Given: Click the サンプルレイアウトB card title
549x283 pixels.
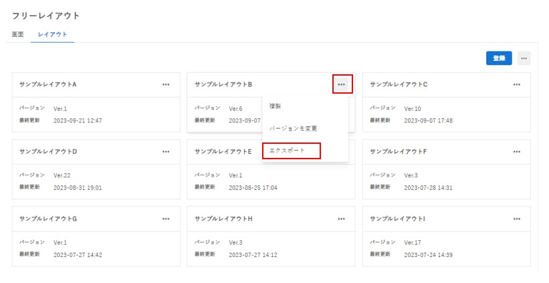Looking at the screenshot, I should [223, 84].
